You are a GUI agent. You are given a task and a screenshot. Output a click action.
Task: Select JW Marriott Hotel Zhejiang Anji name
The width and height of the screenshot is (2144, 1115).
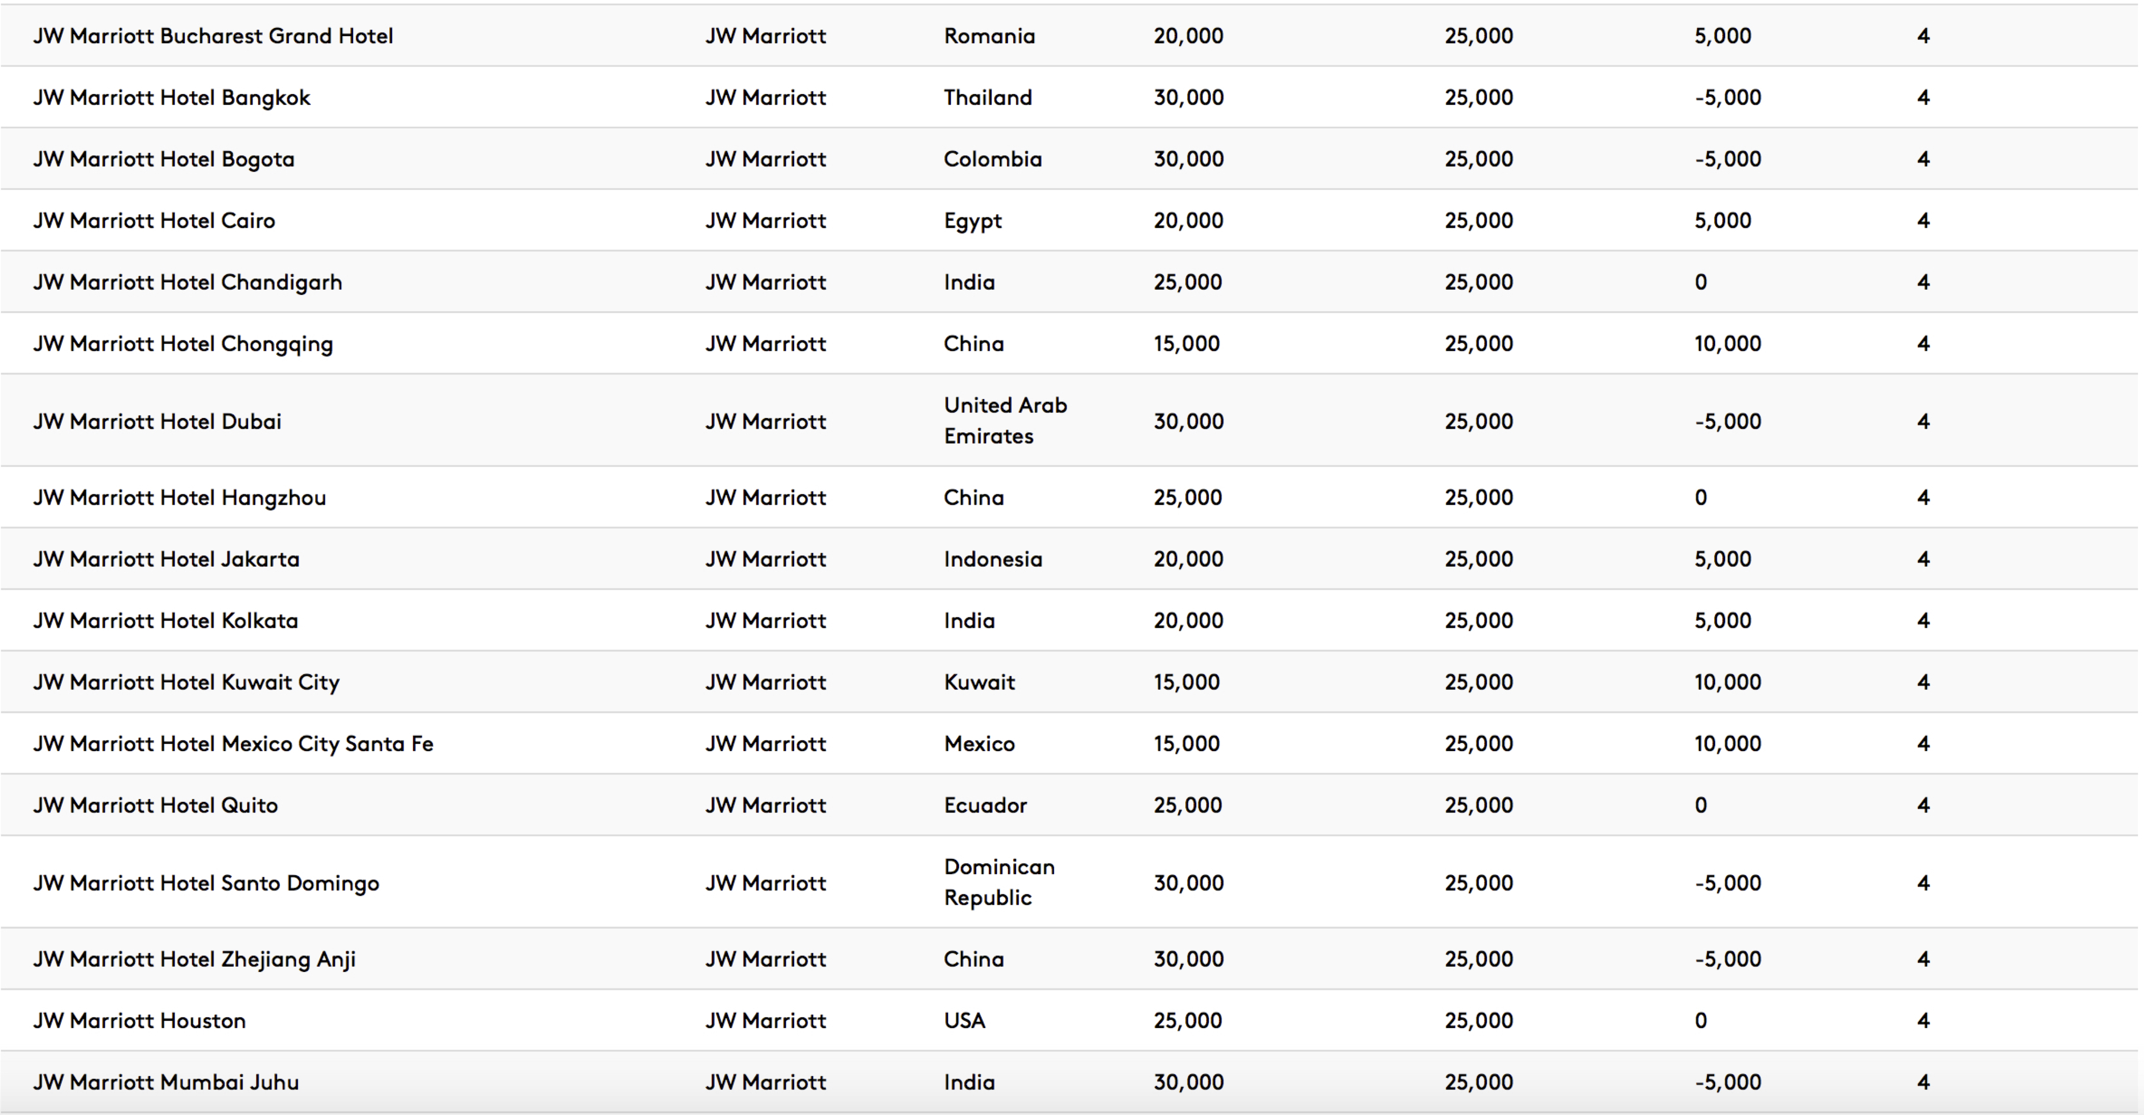194,959
